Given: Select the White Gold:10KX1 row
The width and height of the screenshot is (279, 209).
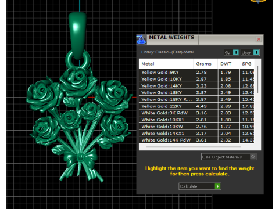Looking at the screenshot, I should pos(196,120).
